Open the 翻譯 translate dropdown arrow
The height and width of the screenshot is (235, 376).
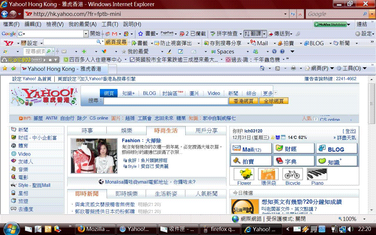point(264,34)
